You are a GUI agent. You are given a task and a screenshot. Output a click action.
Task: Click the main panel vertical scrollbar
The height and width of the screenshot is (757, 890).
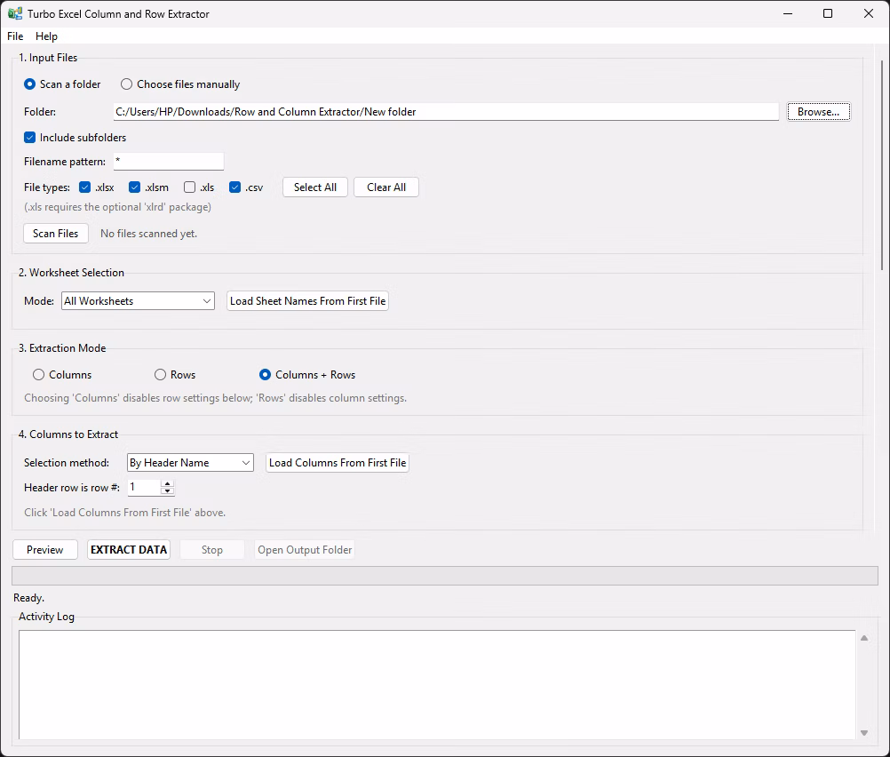click(881, 164)
